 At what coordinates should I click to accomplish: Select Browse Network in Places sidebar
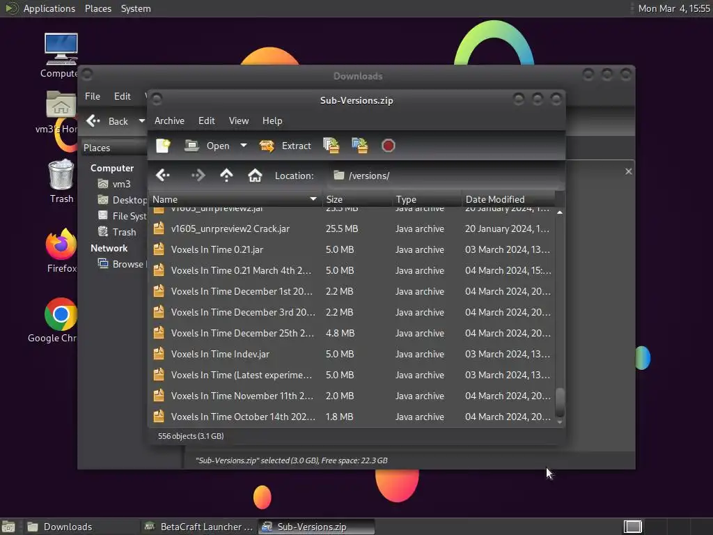click(123, 264)
